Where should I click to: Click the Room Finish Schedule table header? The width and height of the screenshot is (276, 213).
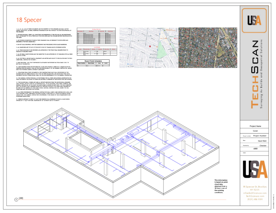tap(93, 60)
